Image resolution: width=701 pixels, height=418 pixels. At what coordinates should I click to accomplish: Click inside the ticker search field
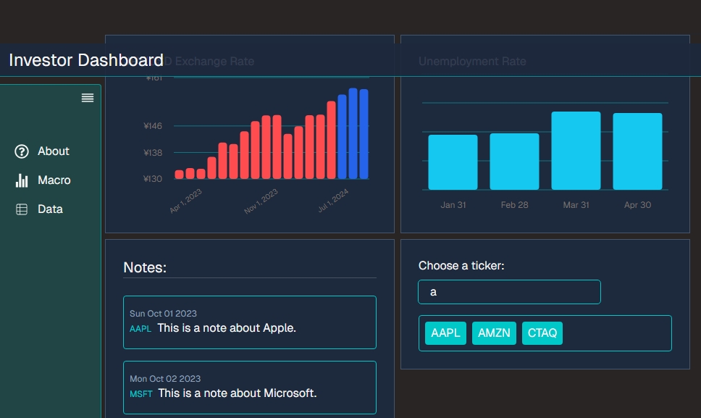point(508,292)
